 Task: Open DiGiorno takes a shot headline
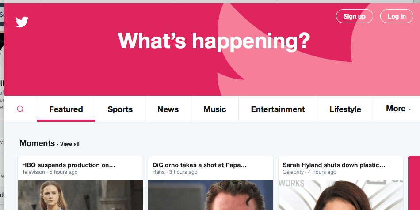coord(199,165)
